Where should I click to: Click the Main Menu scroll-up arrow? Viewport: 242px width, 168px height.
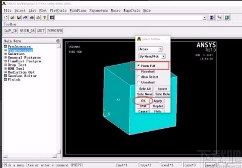tap(58, 46)
